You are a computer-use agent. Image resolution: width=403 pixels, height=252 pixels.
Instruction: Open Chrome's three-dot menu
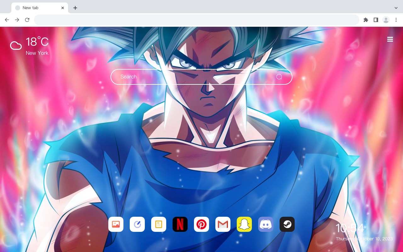(396, 20)
